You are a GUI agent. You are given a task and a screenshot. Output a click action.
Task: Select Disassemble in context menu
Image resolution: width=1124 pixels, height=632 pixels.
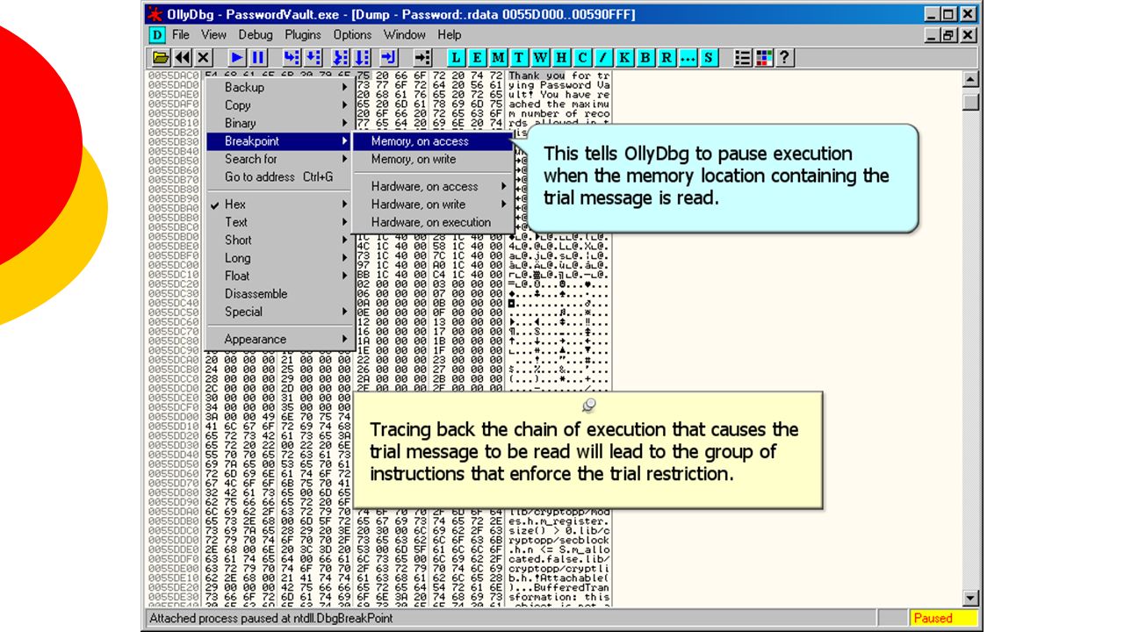[279, 294]
